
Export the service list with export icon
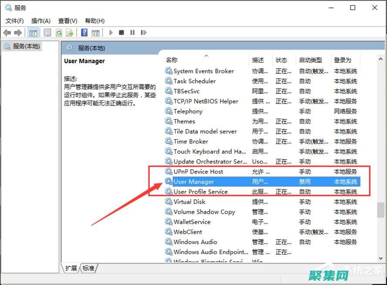click(70, 32)
